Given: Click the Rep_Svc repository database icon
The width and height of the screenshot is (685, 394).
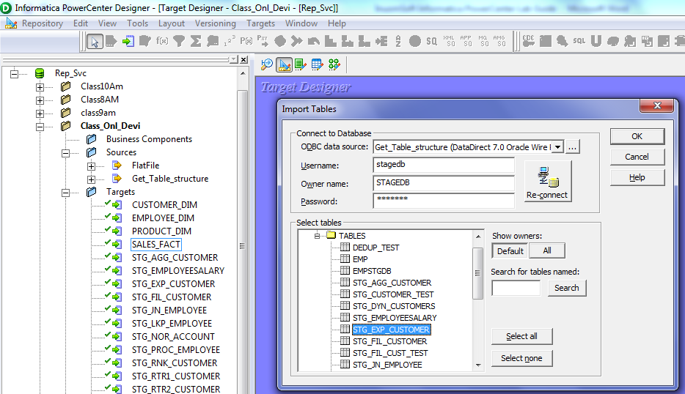Looking at the screenshot, I should (x=40, y=73).
